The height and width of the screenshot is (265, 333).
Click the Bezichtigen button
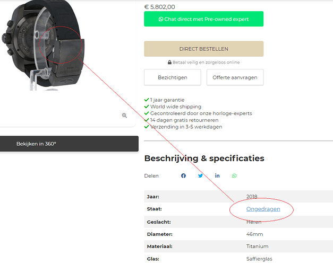[x=173, y=77]
